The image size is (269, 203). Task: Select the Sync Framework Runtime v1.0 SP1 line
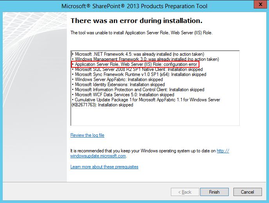tap(139, 74)
